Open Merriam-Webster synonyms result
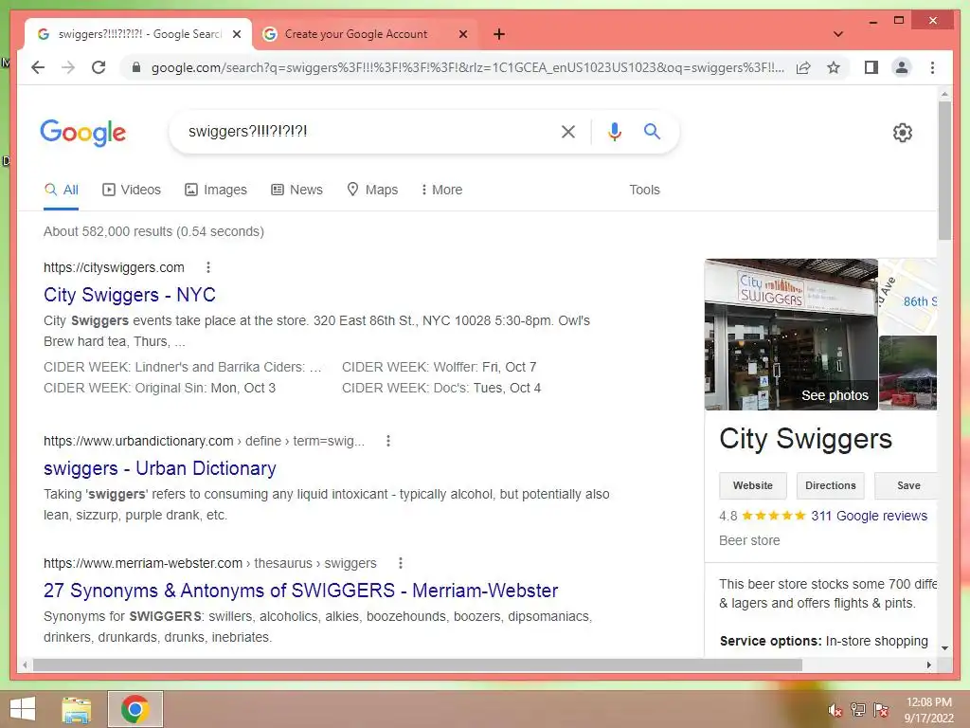 pos(300,591)
